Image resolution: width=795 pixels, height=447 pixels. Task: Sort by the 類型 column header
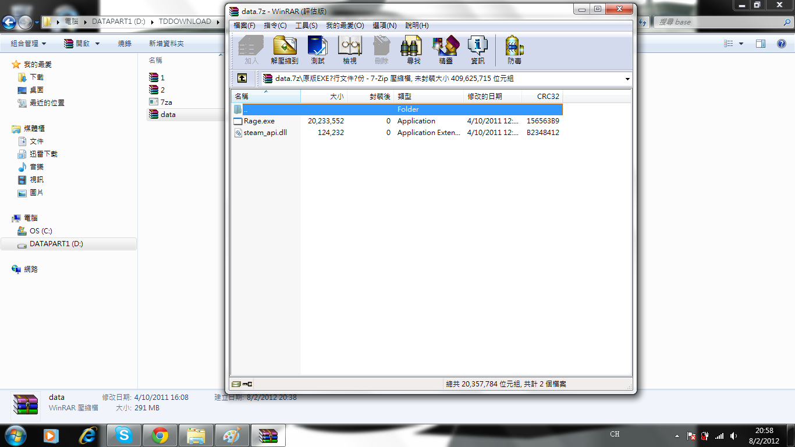pyautogui.click(x=429, y=97)
